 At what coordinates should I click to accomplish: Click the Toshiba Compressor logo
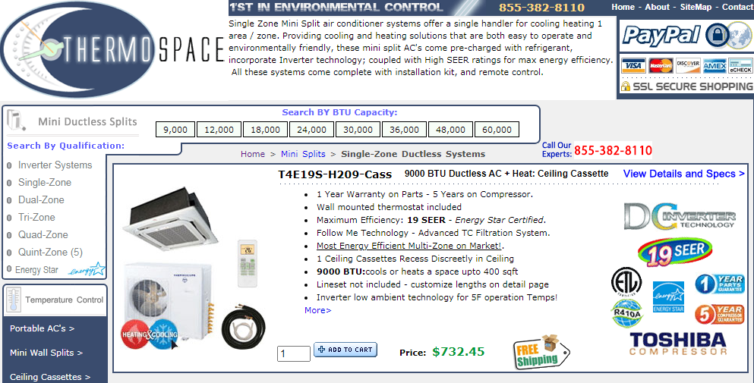[678, 344]
